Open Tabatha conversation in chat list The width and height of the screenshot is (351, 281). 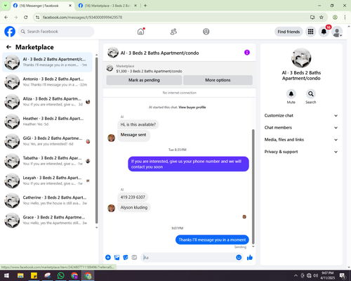click(47, 161)
